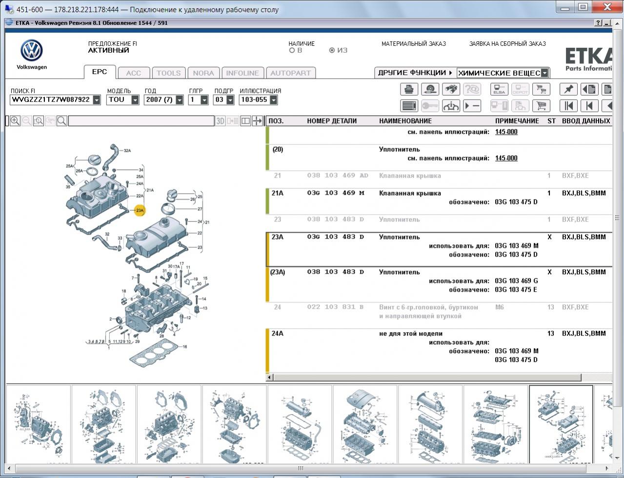Click the Volkswagen logo
This screenshot has height=478, width=624.
pos(32,51)
